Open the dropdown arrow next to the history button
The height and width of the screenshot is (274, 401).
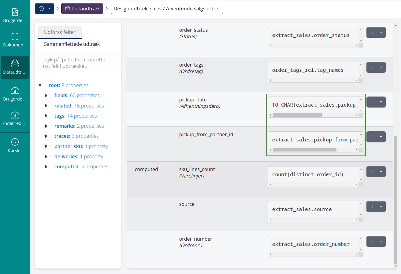(x=49, y=8)
